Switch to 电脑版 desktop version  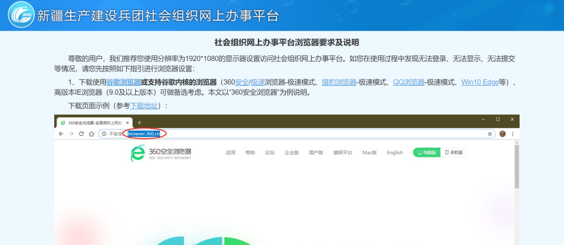click(x=426, y=153)
